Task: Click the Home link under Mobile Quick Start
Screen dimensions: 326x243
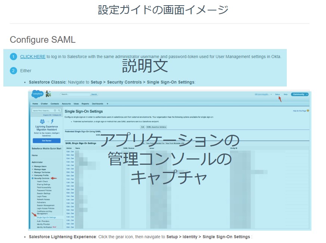Action: click(x=35, y=155)
